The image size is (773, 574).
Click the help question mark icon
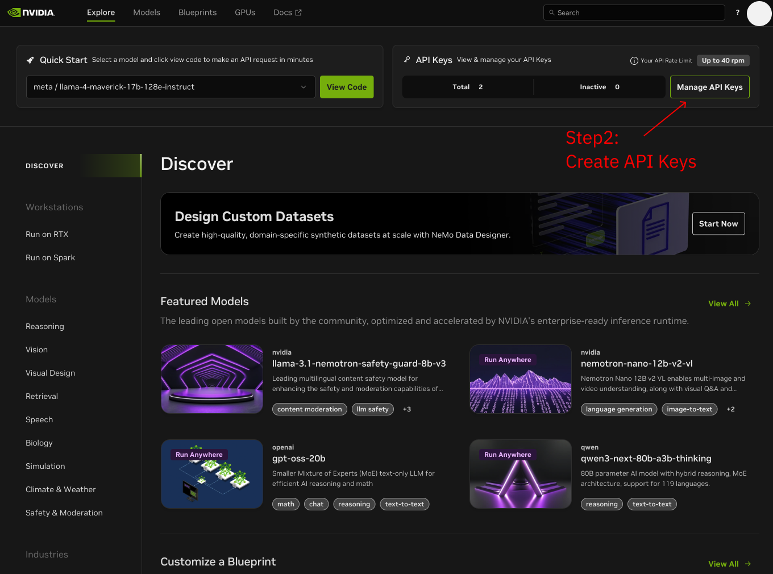point(738,13)
